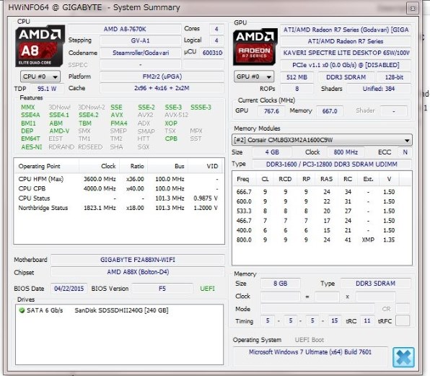Viewport: 430px width, 376px height.
Task: Click the GPU memory type DDR3 SDRAM field
Action: pyautogui.click(x=346, y=77)
